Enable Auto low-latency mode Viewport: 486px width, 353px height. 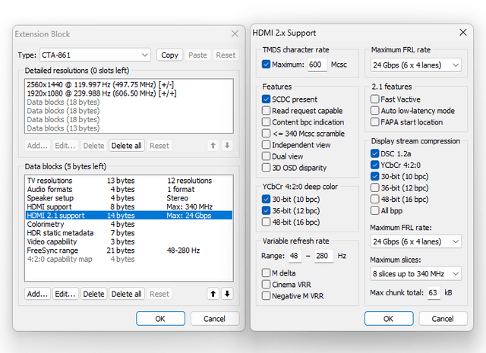(x=374, y=111)
